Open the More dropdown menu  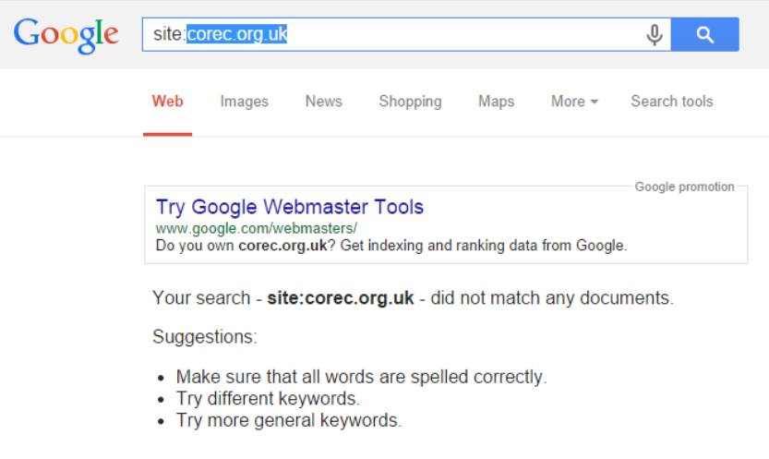pos(574,101)
